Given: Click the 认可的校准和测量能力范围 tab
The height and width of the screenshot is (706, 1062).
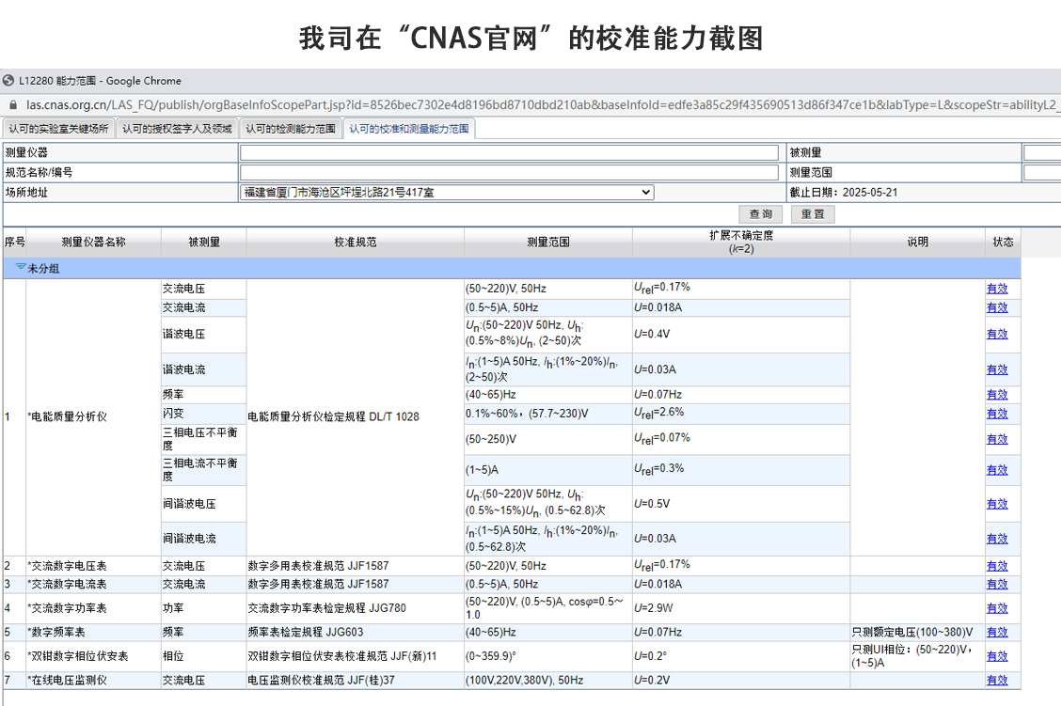Looking at the screenshot, I should (408, 129).
